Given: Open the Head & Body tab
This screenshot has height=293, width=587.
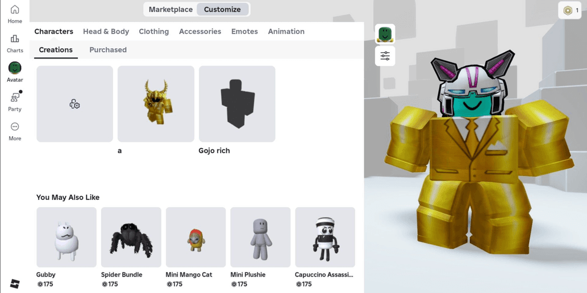Looking at the screenshot, I should 106,31.
